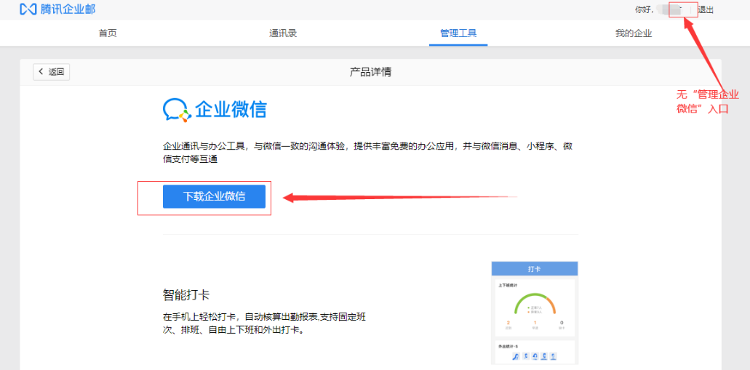Click the 企业微信 product name heading

click(x=231, y=110)
